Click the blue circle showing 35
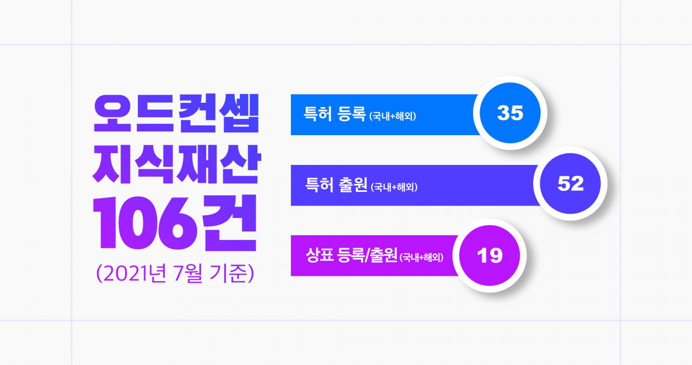The width and height of the screenshot is (692, 365). (x=510, y=113)
